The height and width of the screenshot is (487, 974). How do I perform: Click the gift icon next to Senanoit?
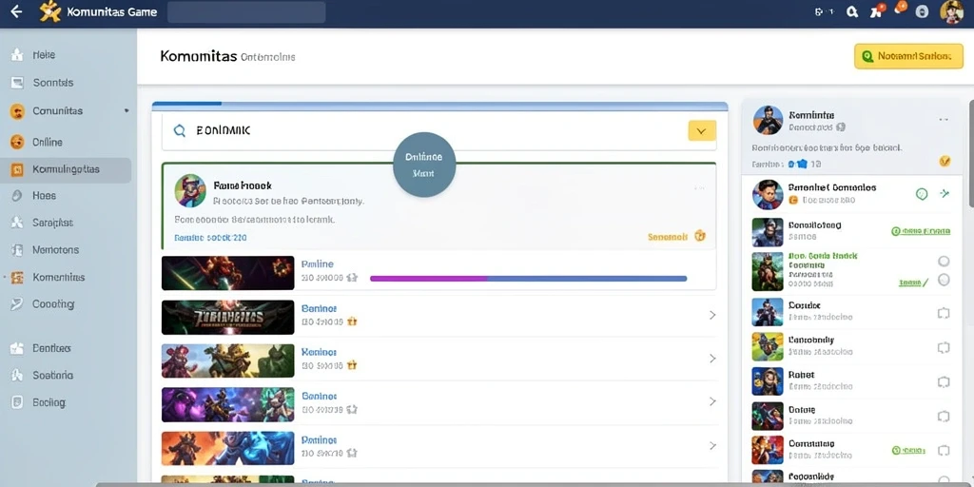click(x=700, y=236)
